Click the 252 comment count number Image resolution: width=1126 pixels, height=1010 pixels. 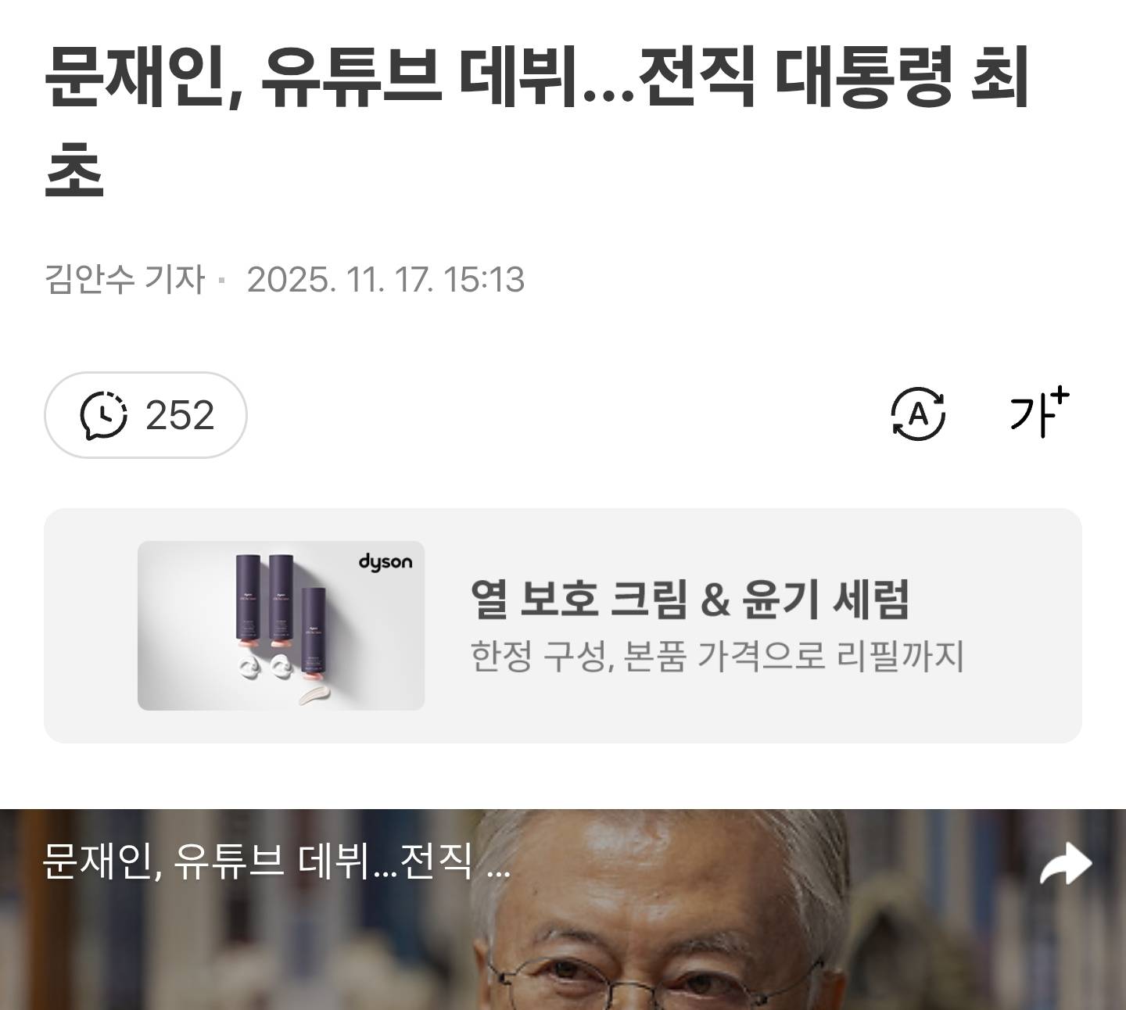180,415
